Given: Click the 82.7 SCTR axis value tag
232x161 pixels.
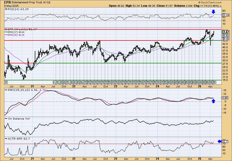Looking at the screenshot, I should click(225, 141).
